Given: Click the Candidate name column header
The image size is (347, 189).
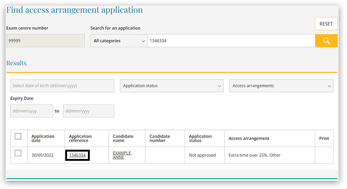Looking at the screenshot, I should (123, 138).
